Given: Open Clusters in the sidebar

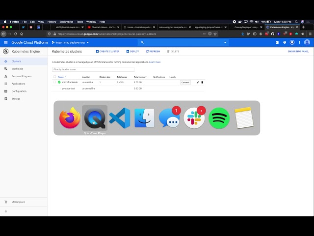Looking at the screenshot, I should click(24, 61).
